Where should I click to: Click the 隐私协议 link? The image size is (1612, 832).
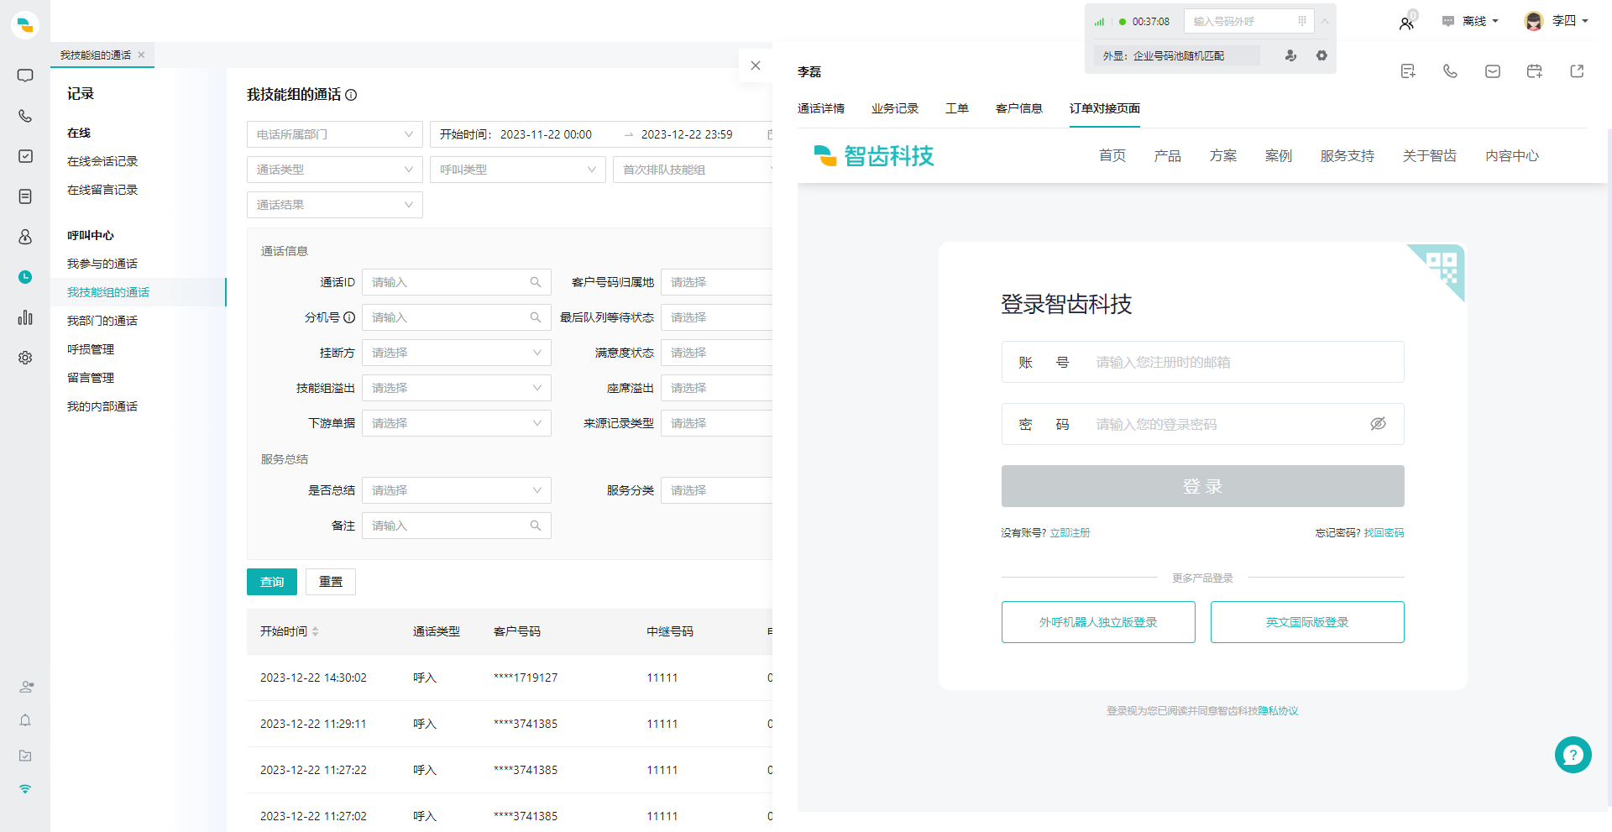coord(1278,711)
